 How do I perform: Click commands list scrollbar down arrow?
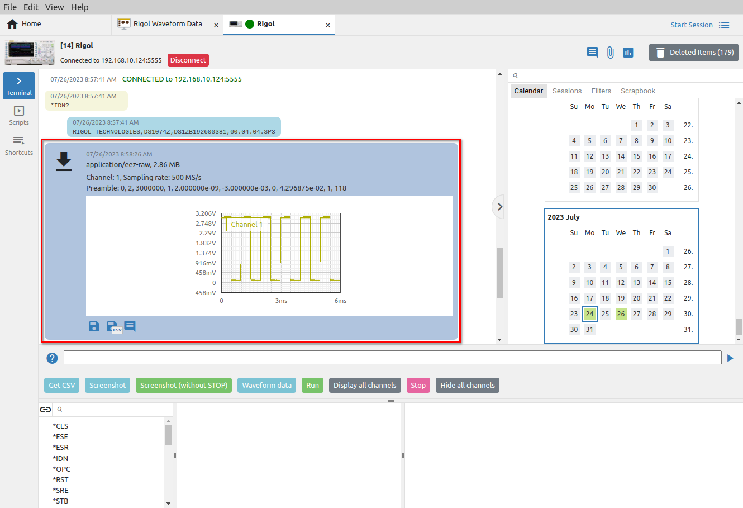[169, 504]
